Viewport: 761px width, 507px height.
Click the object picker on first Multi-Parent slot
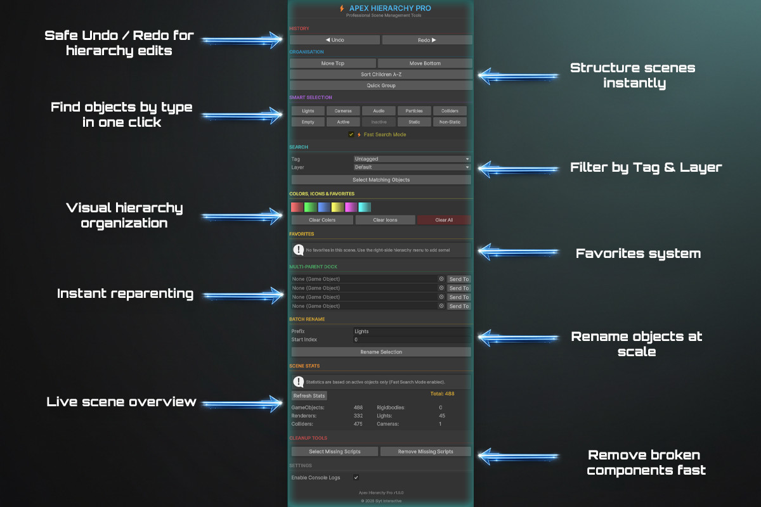click(442, 279)
